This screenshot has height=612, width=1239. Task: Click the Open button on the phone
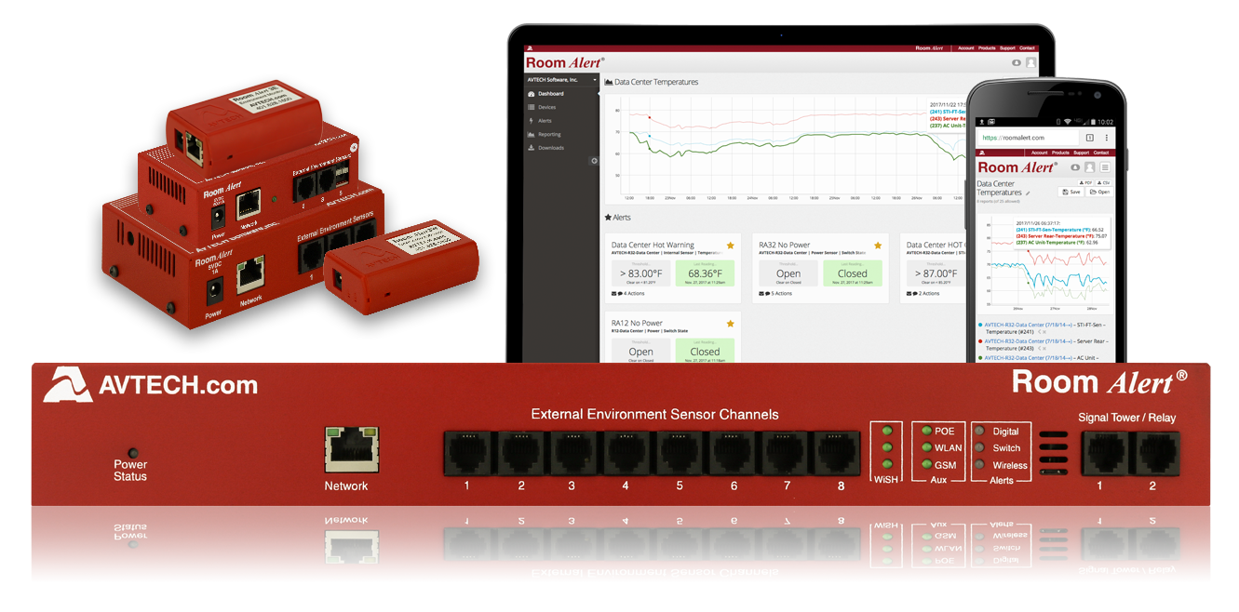coord(1099,192)
